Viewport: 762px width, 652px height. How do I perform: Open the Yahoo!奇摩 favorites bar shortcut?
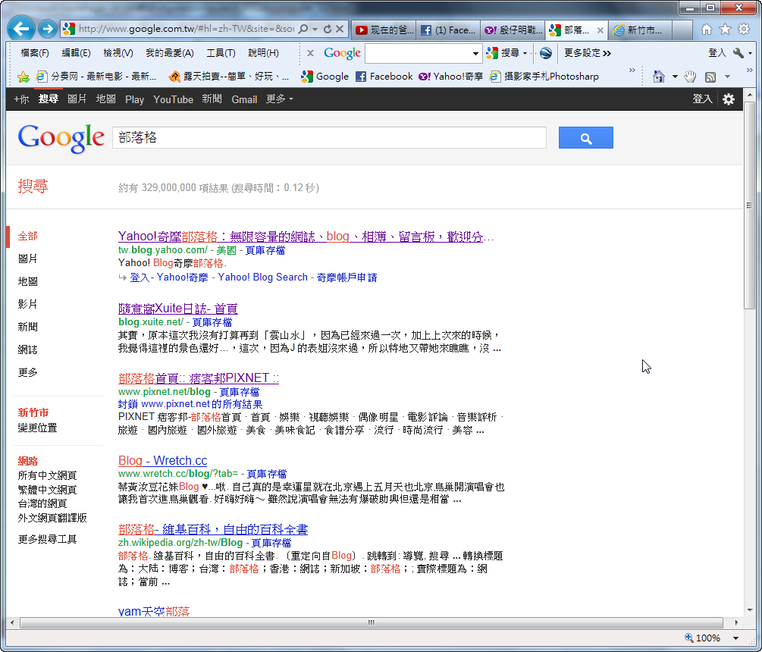[451, 77]
